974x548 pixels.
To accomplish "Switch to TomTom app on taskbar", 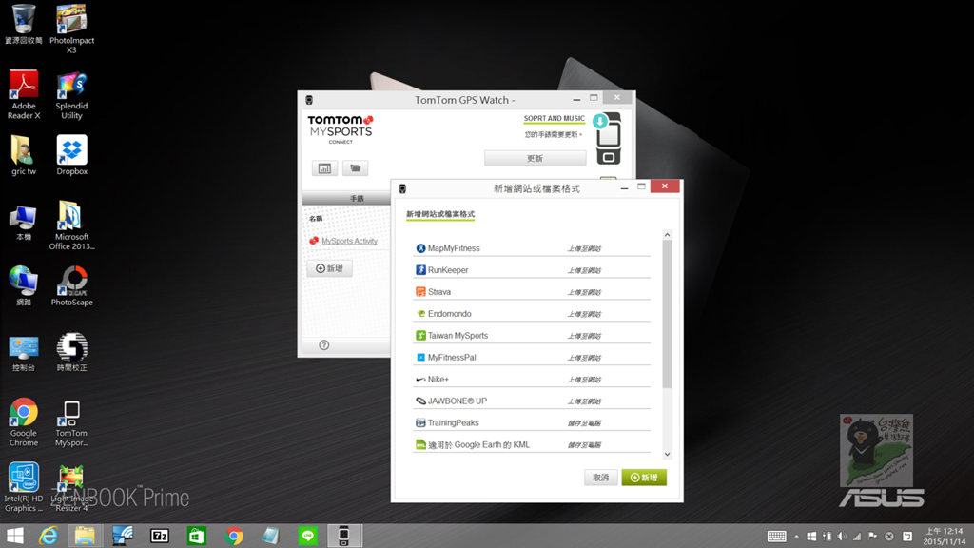I will point(343,536).
